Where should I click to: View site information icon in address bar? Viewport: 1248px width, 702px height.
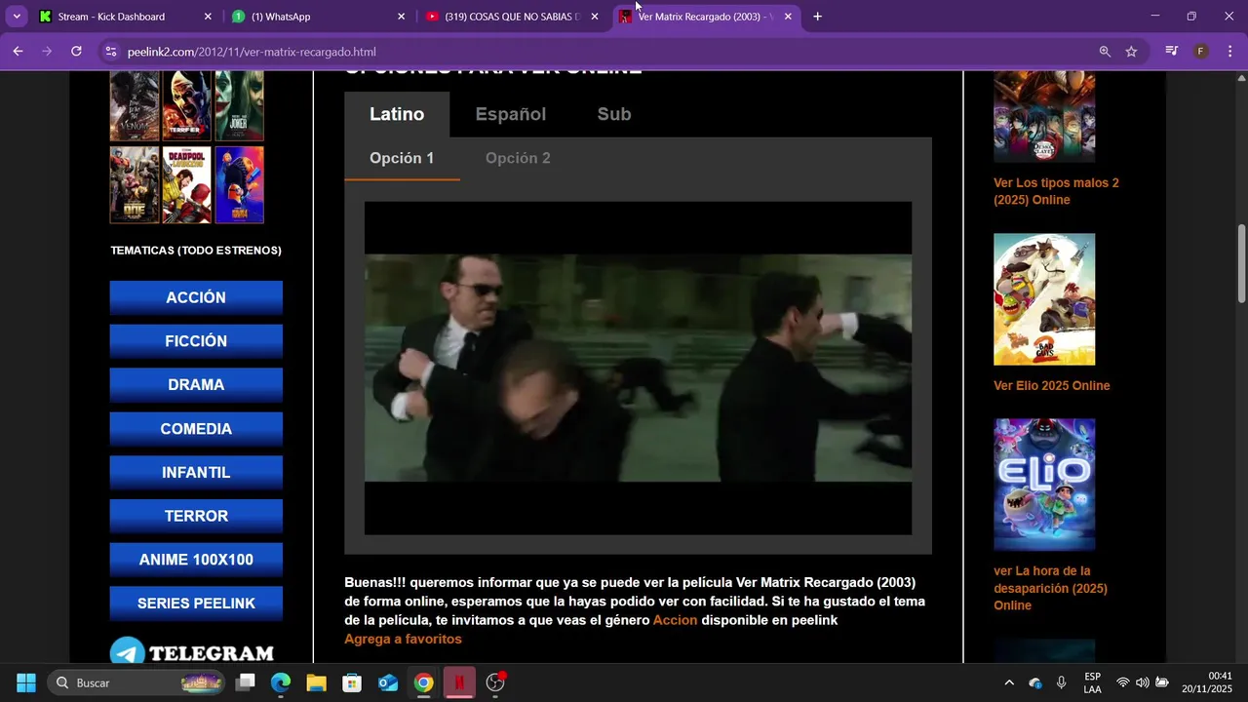click(x=110, y=52)
